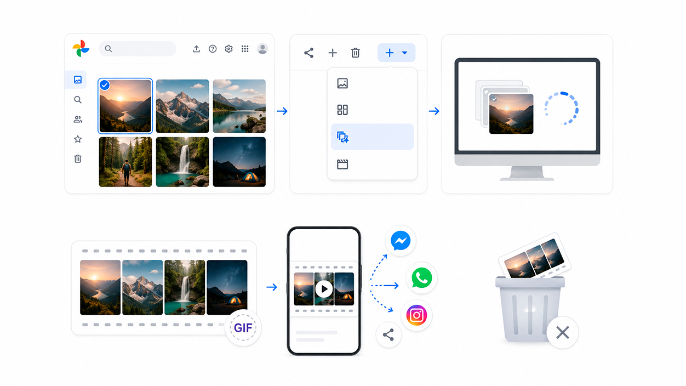Image resolution: width=686 pixels, height=386 pixels.
Task: Click the delete trash icon in toolbar
Action: [x=356, y=53]
